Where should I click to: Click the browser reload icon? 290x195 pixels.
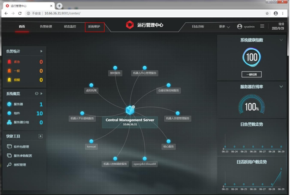tap(20, 13)
